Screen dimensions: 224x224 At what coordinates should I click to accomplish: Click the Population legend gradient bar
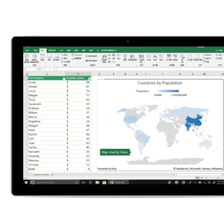(x=169, y=91)
